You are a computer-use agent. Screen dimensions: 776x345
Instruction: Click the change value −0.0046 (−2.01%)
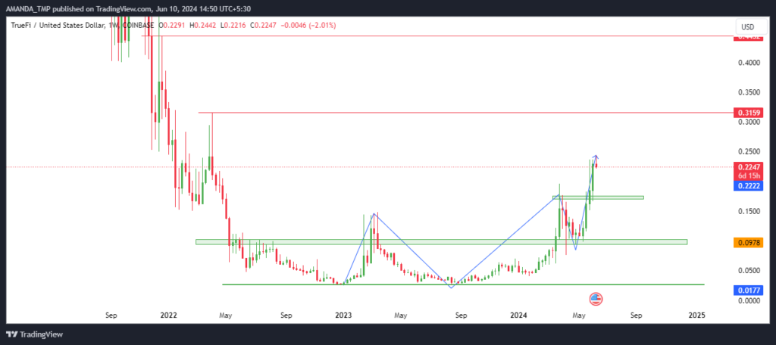[x=308, y=25]
